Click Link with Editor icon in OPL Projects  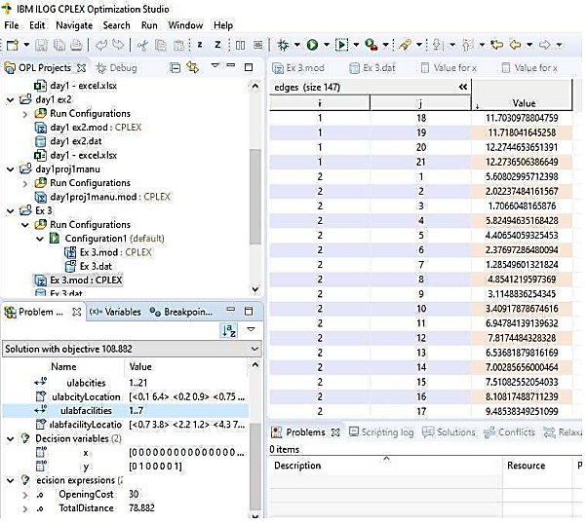(192, 68)
